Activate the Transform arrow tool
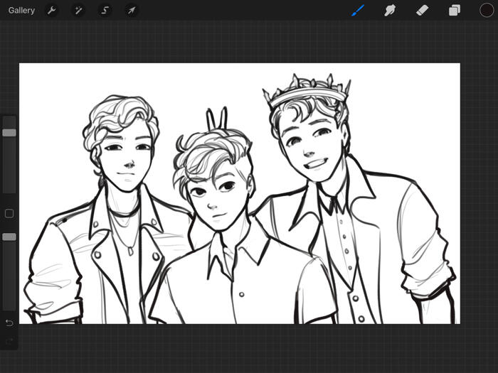Screen dimensions: 498x373 pyautogui.click(x=131, y=11)
